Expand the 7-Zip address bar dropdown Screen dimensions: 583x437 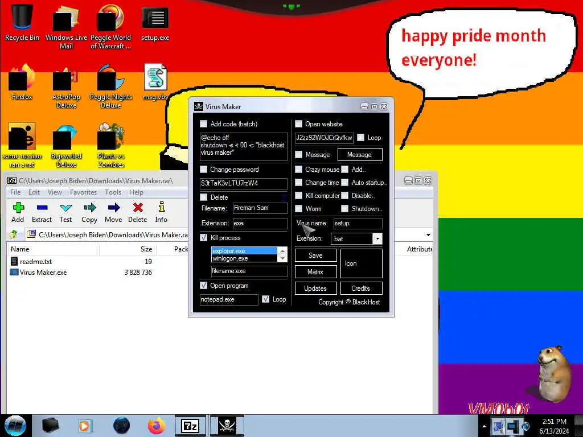(428, 235)
